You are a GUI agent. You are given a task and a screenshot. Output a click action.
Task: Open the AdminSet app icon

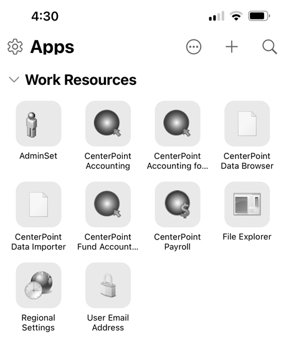coord(39,123)
